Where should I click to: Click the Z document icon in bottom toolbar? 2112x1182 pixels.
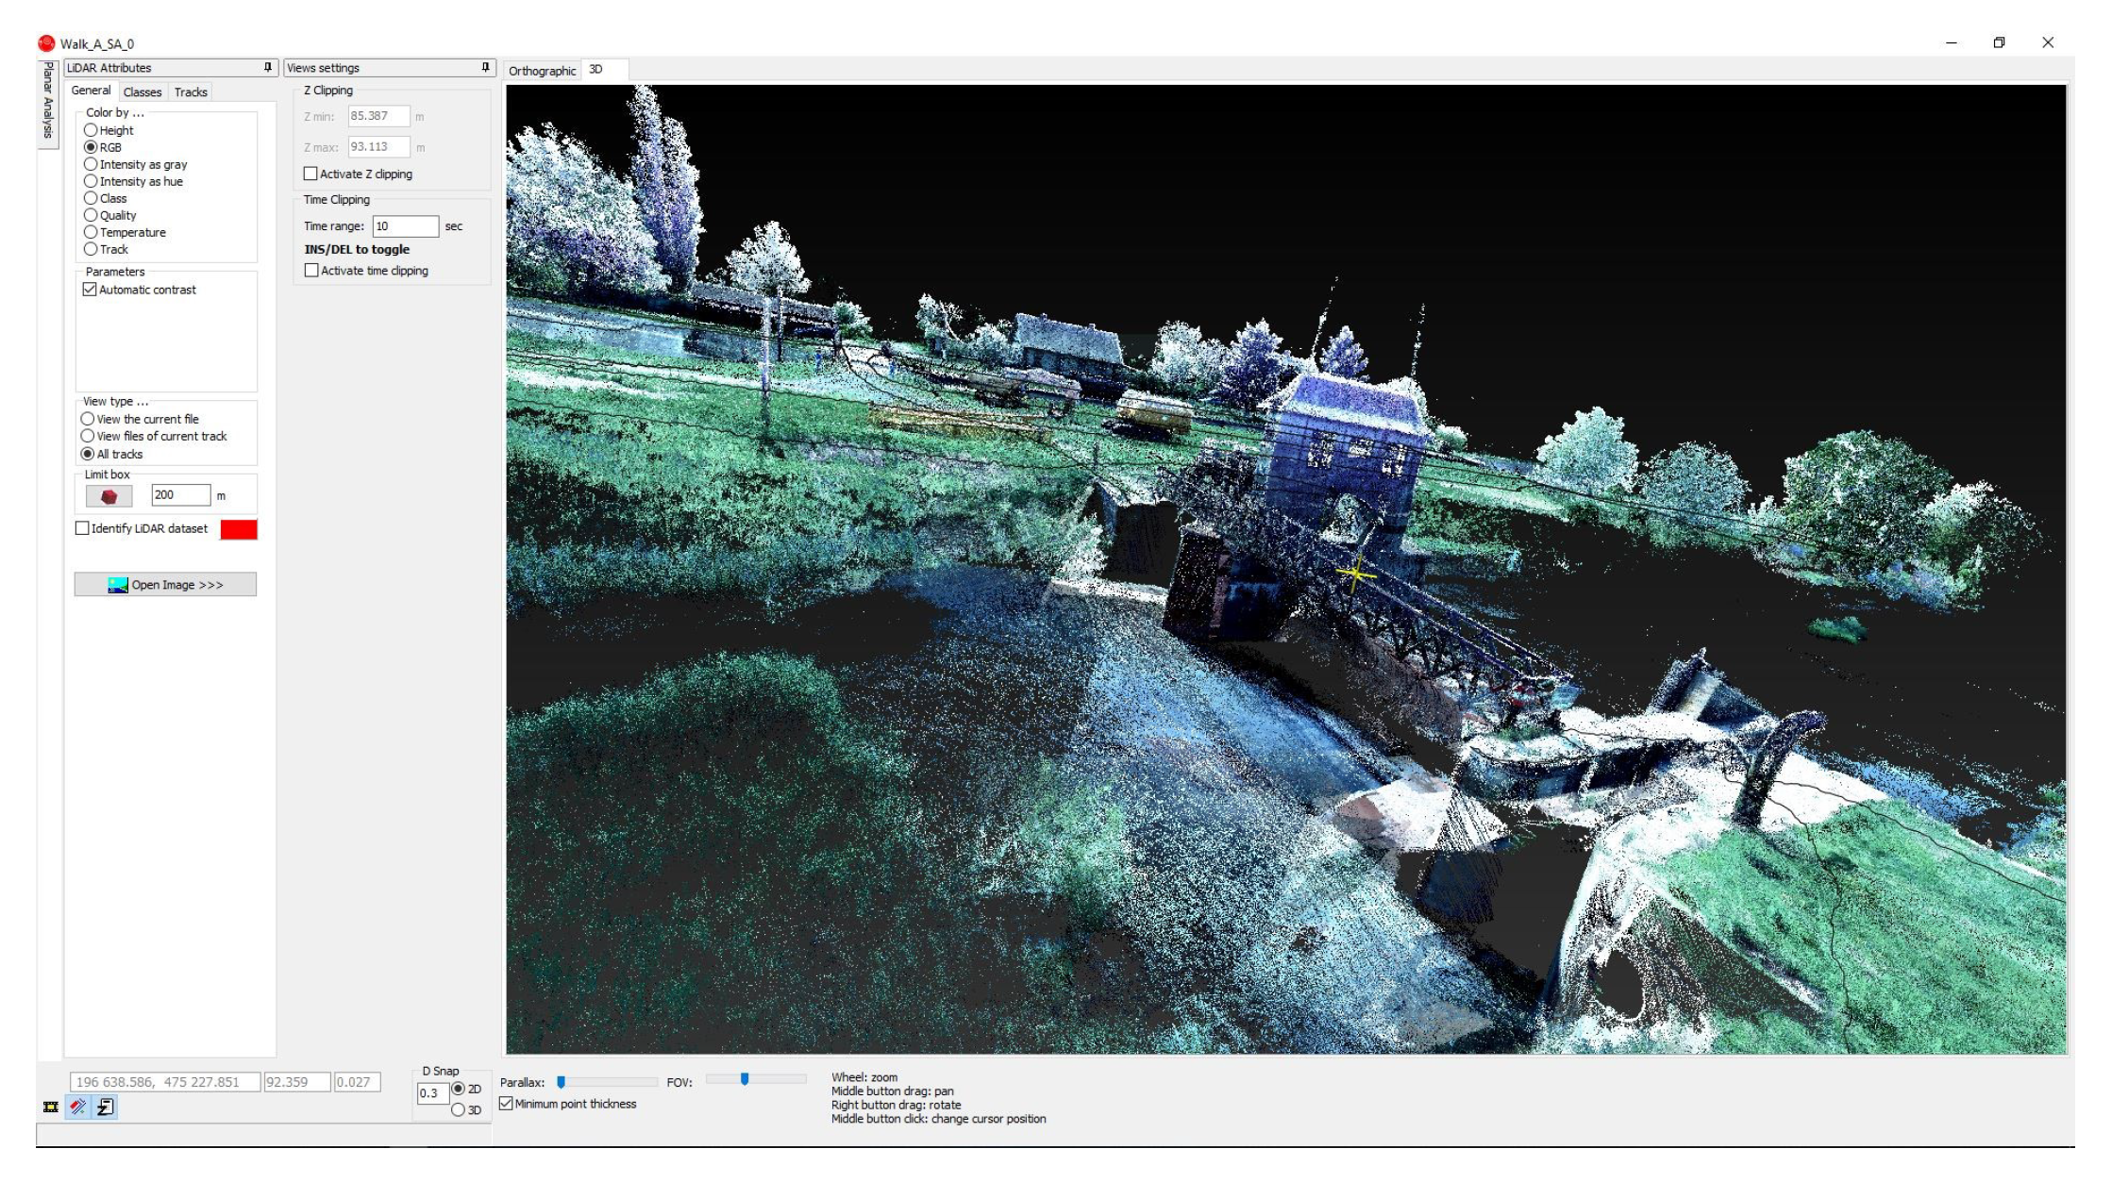(106, 1107)
